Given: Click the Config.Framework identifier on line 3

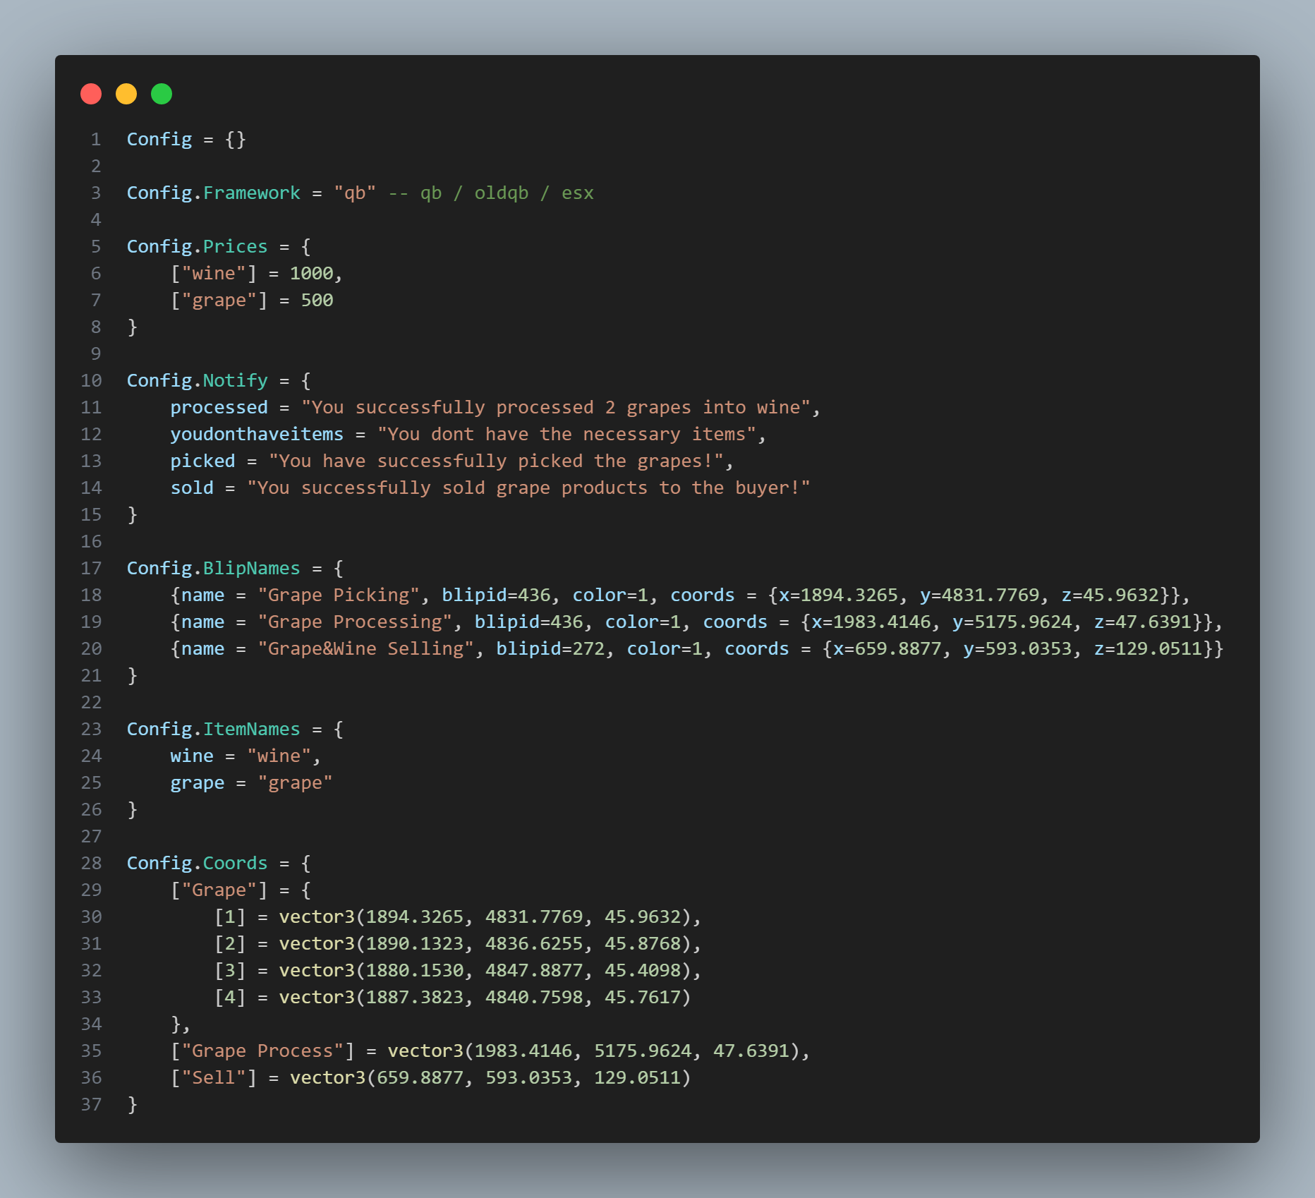Looking at the screenshot, I should 214,193.
